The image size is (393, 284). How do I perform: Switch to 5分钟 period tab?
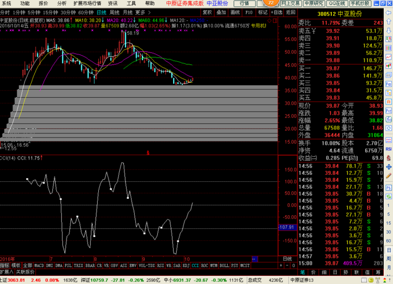tap(34, 12)
